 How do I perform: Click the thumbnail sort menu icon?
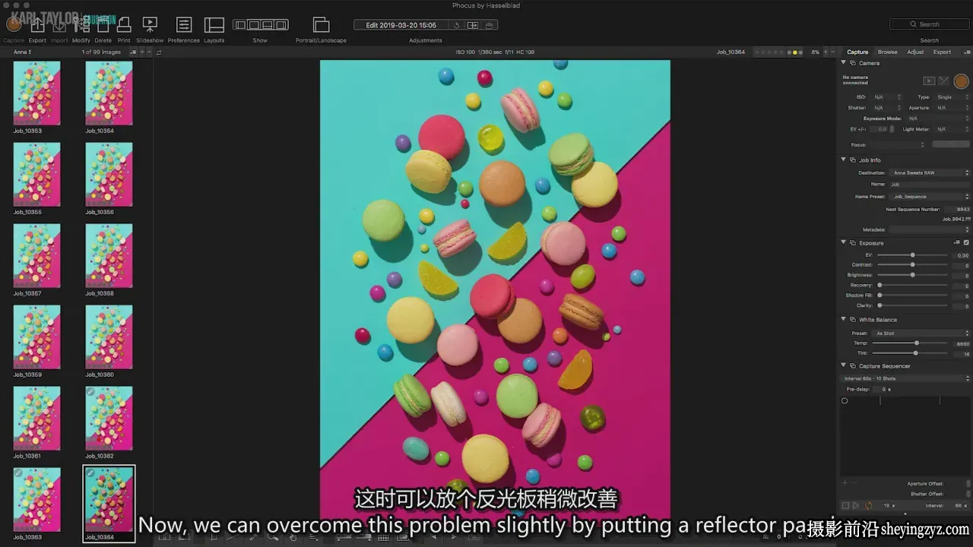[x=133, y=52]
